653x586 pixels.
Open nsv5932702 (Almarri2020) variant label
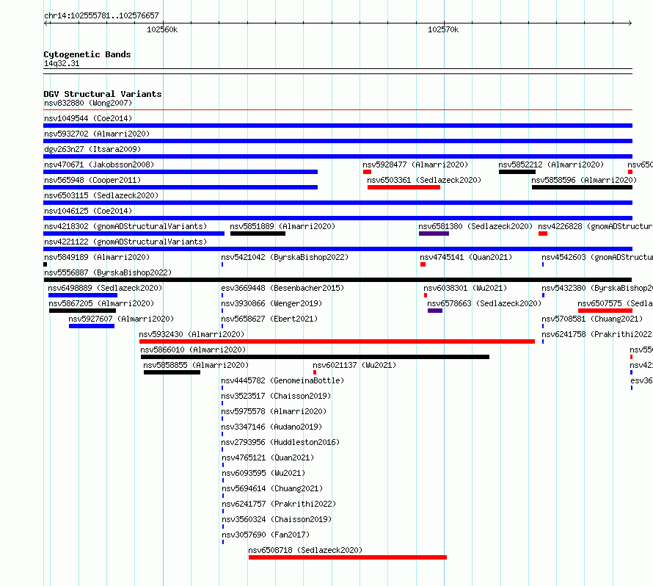pyautogui.click(x=97, y=134)
